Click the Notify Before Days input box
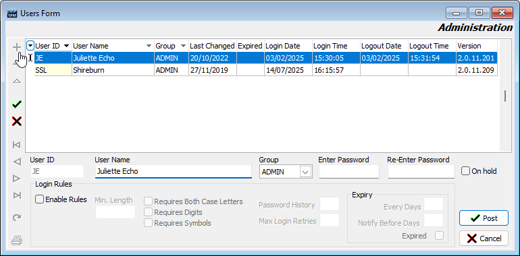Viewport: 520px width, 256px height. (434, 220)
